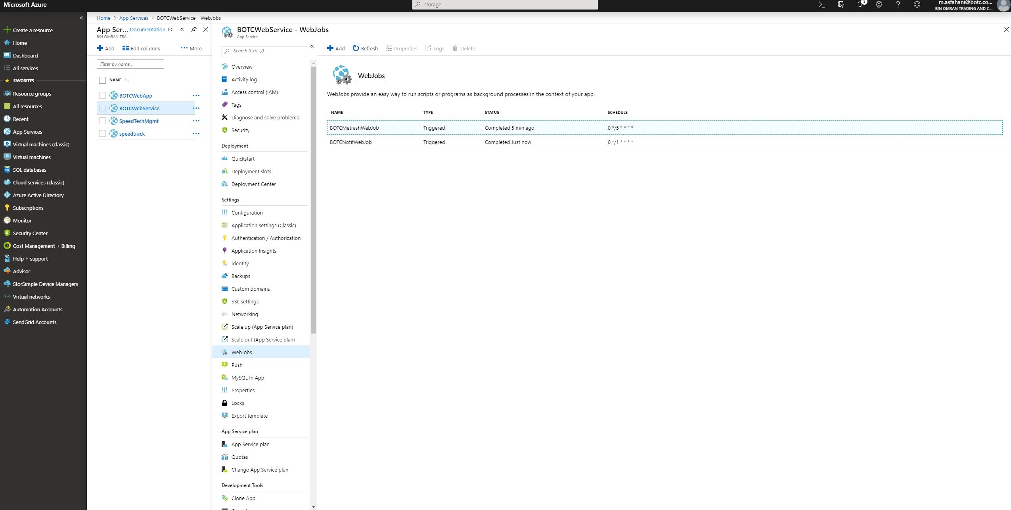Check the BOTCWebApp checkbox

[x=102, y=96]
